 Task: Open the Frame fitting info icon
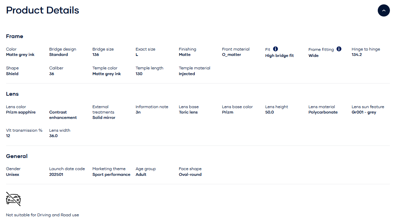(339, 49)
